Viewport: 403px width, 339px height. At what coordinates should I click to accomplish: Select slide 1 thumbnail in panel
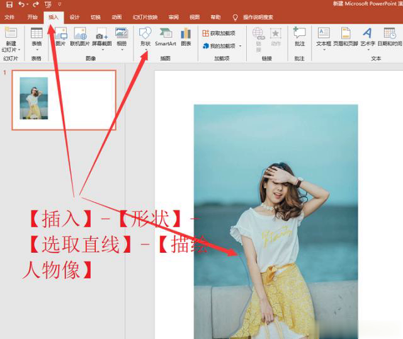pyautogui.click(x=64, y=100)
